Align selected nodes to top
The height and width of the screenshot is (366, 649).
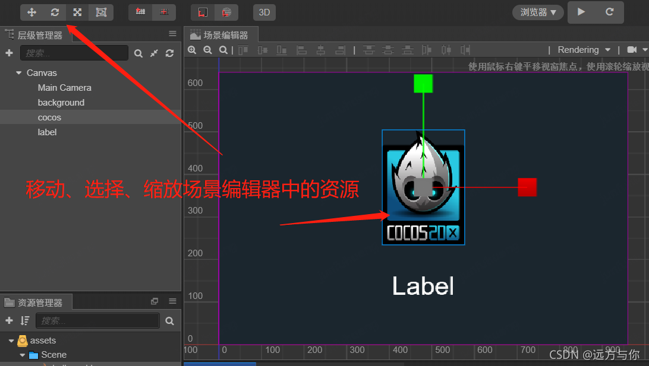[244, 50]
